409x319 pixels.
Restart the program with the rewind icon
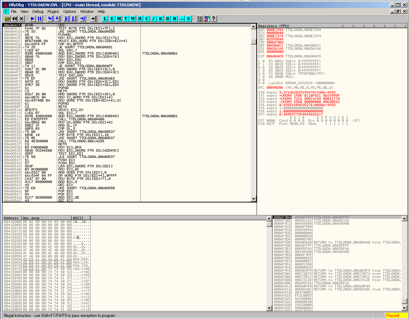(x=15, y=18)
